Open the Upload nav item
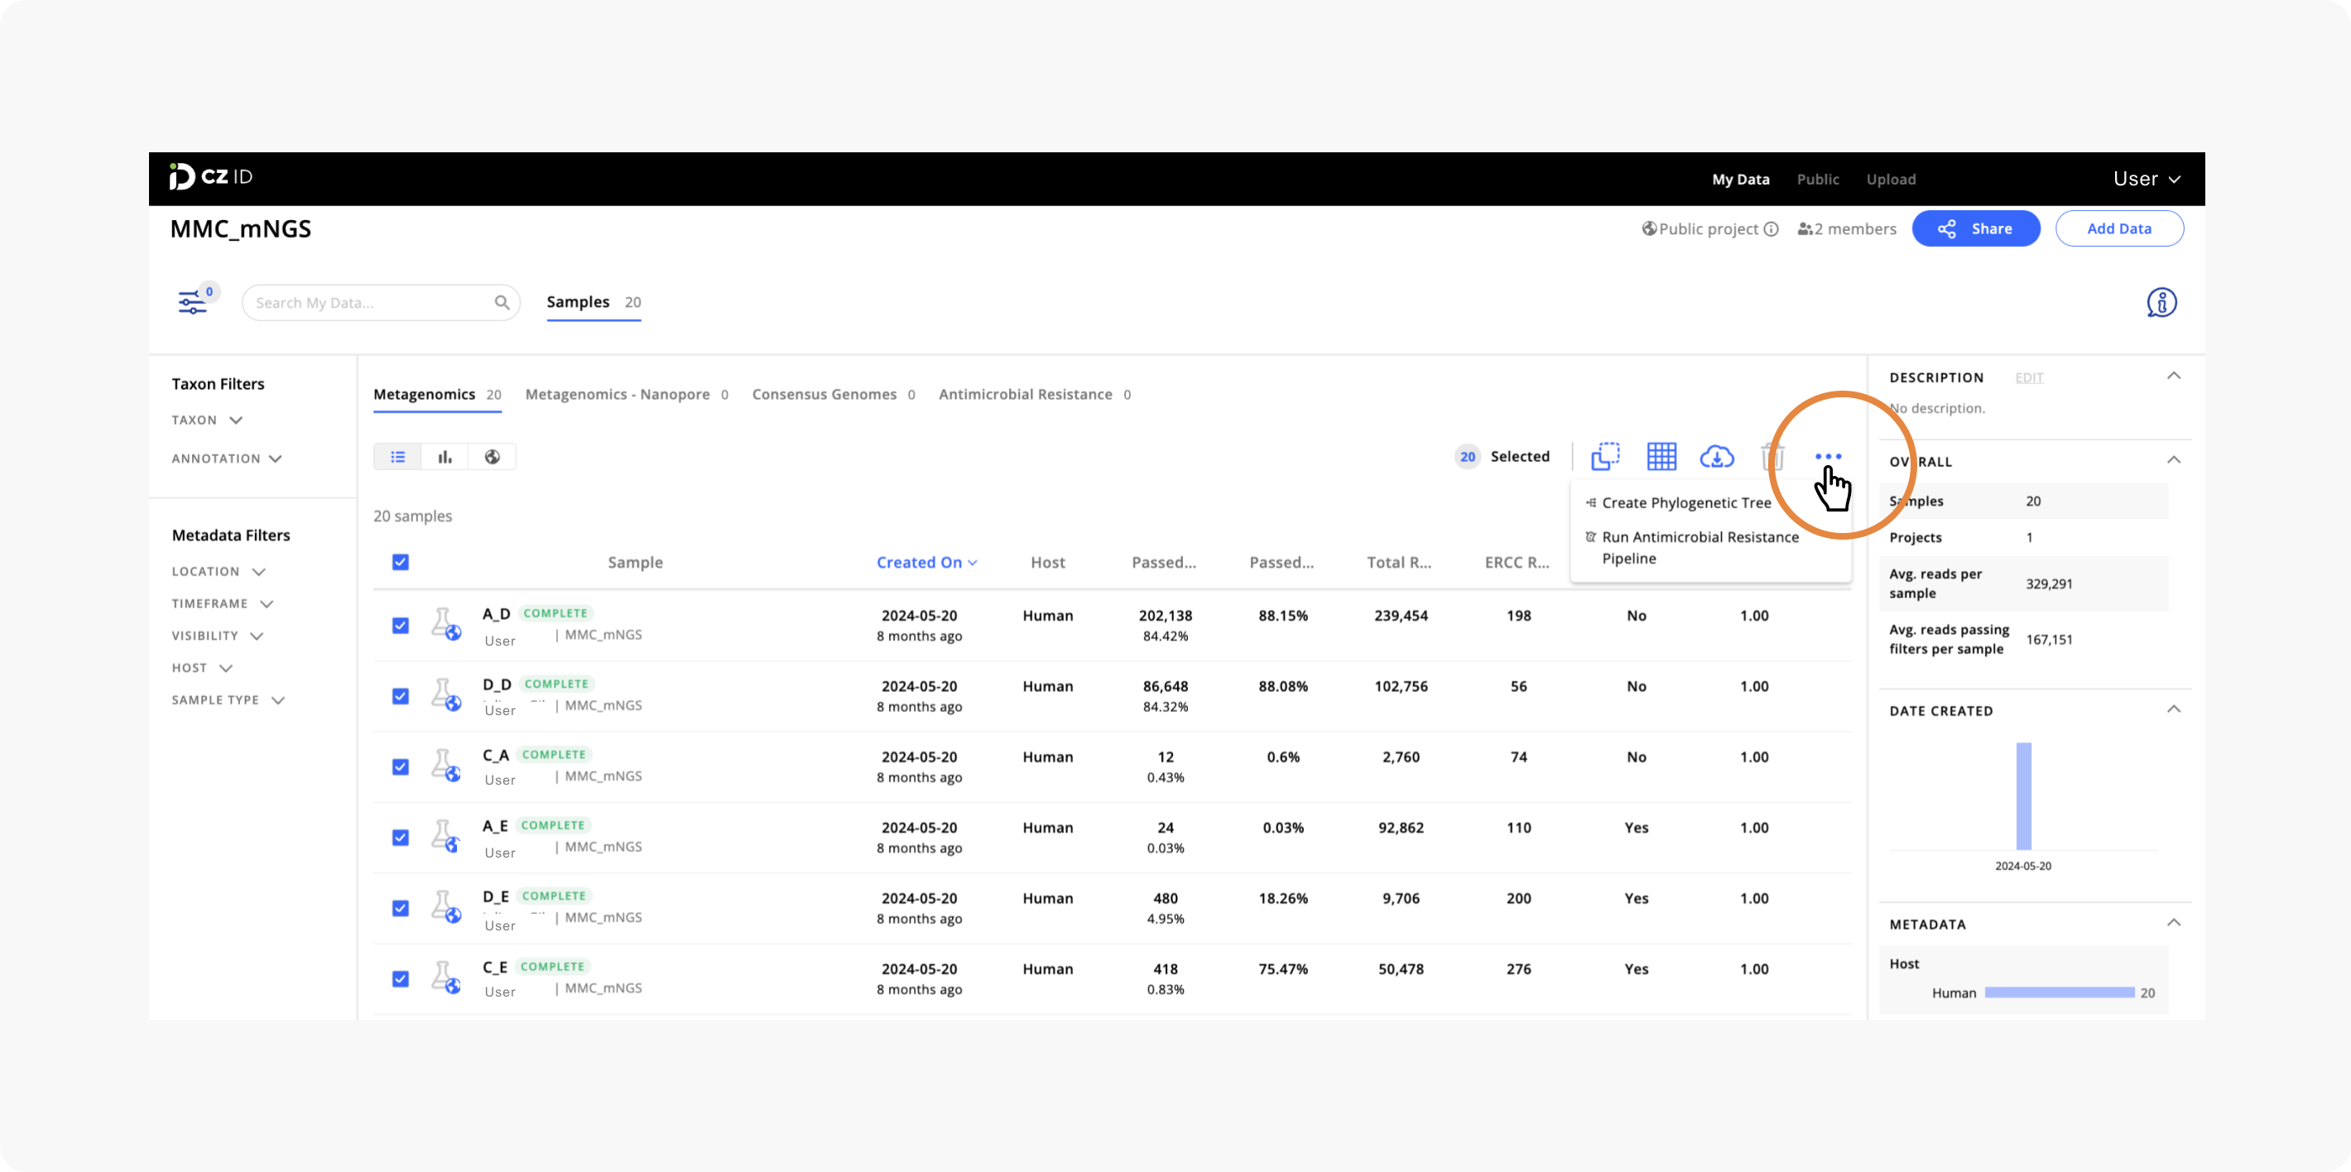This screenshot has width=2351, height=1172. click(x=1891, y=180)
